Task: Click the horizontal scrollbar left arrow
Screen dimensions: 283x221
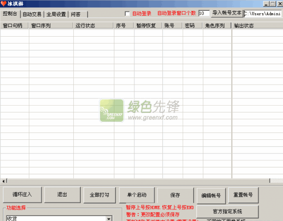Action: pos(3,181)
